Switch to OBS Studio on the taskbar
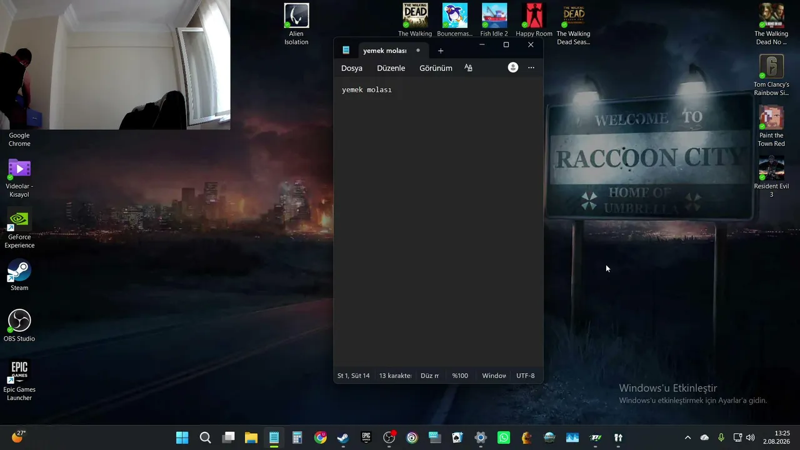 [x=389, y=437]
